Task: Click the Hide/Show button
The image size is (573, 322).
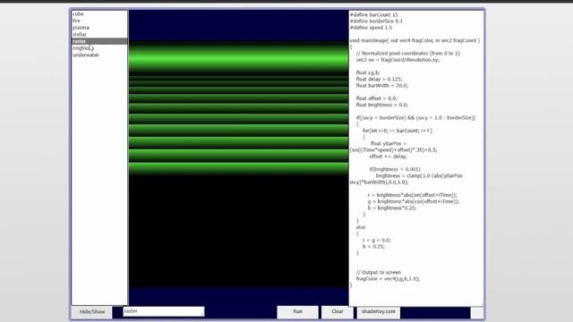Action: (x=91, y=312)
